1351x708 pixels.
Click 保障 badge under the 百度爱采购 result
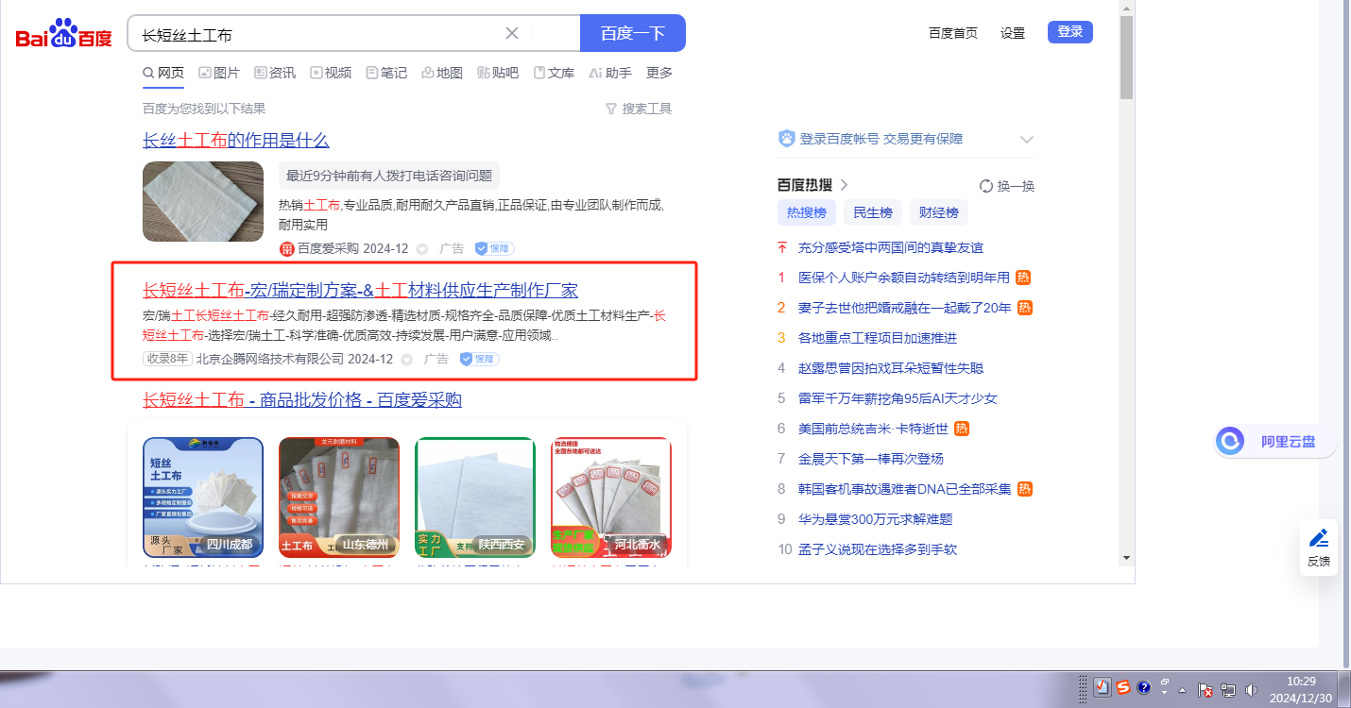(x=494, y=249)
